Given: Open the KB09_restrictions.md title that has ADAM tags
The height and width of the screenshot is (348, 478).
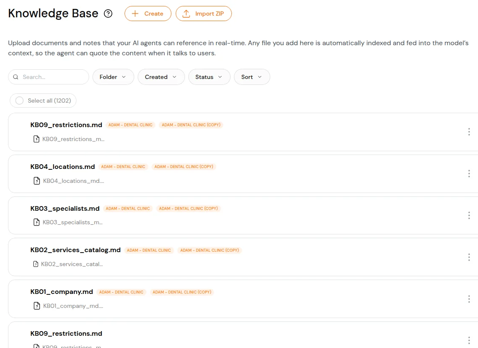Looking at the screenshot, I should click(x=66, y=125).
